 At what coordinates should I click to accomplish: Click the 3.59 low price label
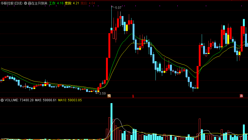102,94
